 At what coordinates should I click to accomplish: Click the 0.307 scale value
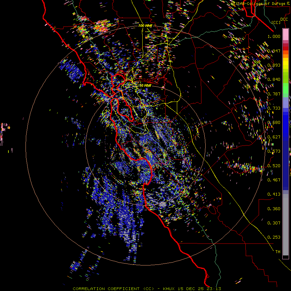coord(274,223)
